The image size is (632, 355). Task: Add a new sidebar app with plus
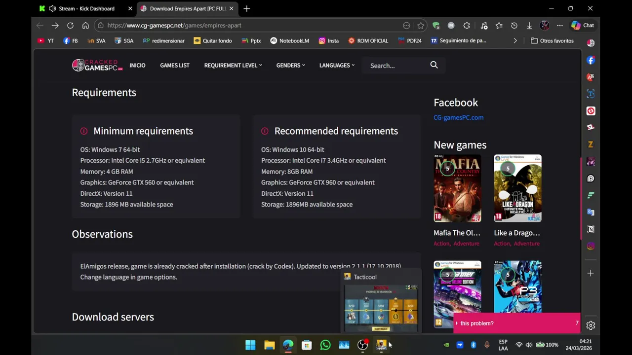click(591, 273)
